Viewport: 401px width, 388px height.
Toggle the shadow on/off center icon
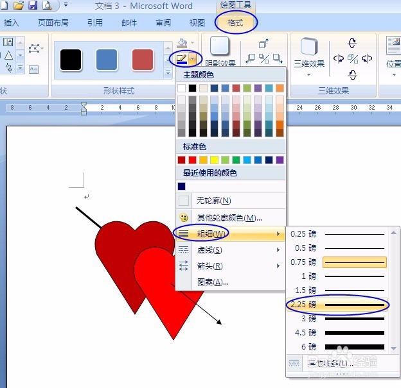(263, 59)
